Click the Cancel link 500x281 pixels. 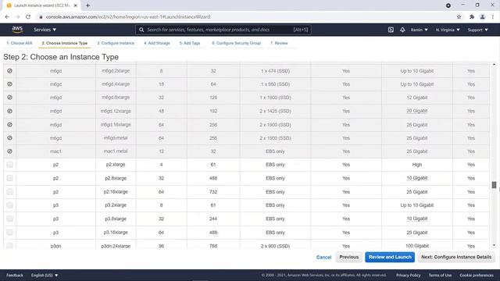tap(323, 257)
